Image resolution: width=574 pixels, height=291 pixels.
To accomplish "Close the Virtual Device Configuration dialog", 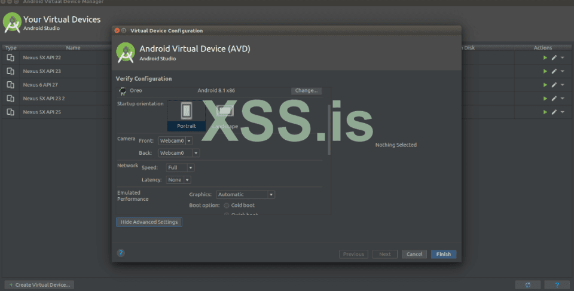I will point(117,30).
